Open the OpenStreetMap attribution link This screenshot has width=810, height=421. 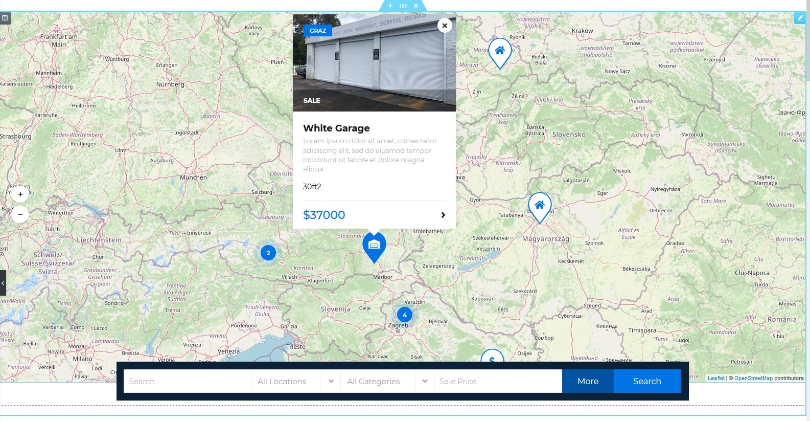753,378
